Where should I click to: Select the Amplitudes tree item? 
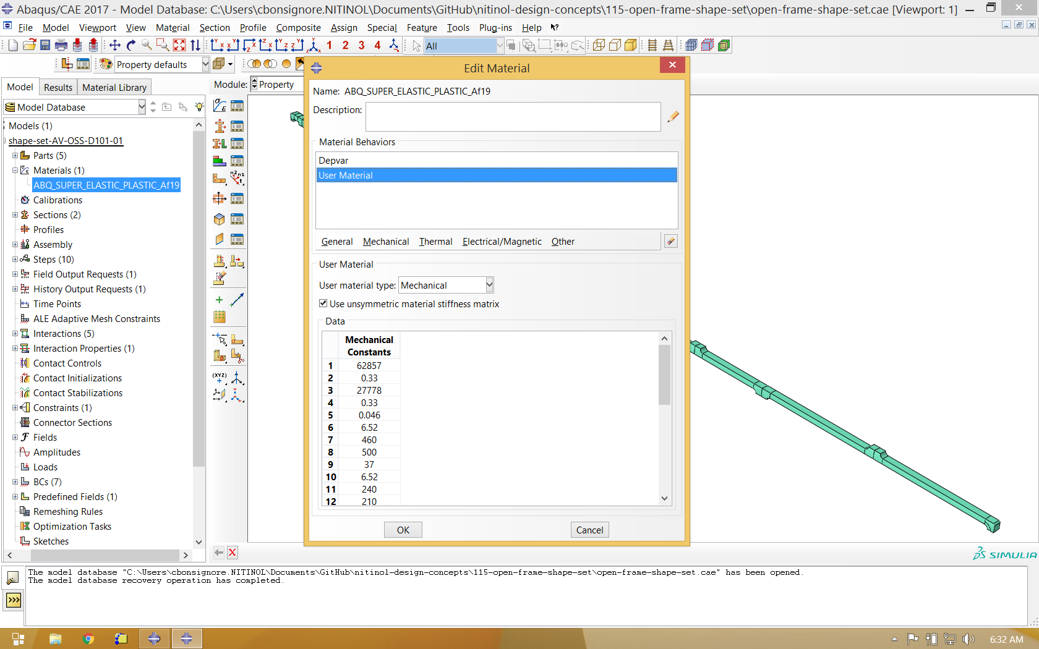[57, 452]
